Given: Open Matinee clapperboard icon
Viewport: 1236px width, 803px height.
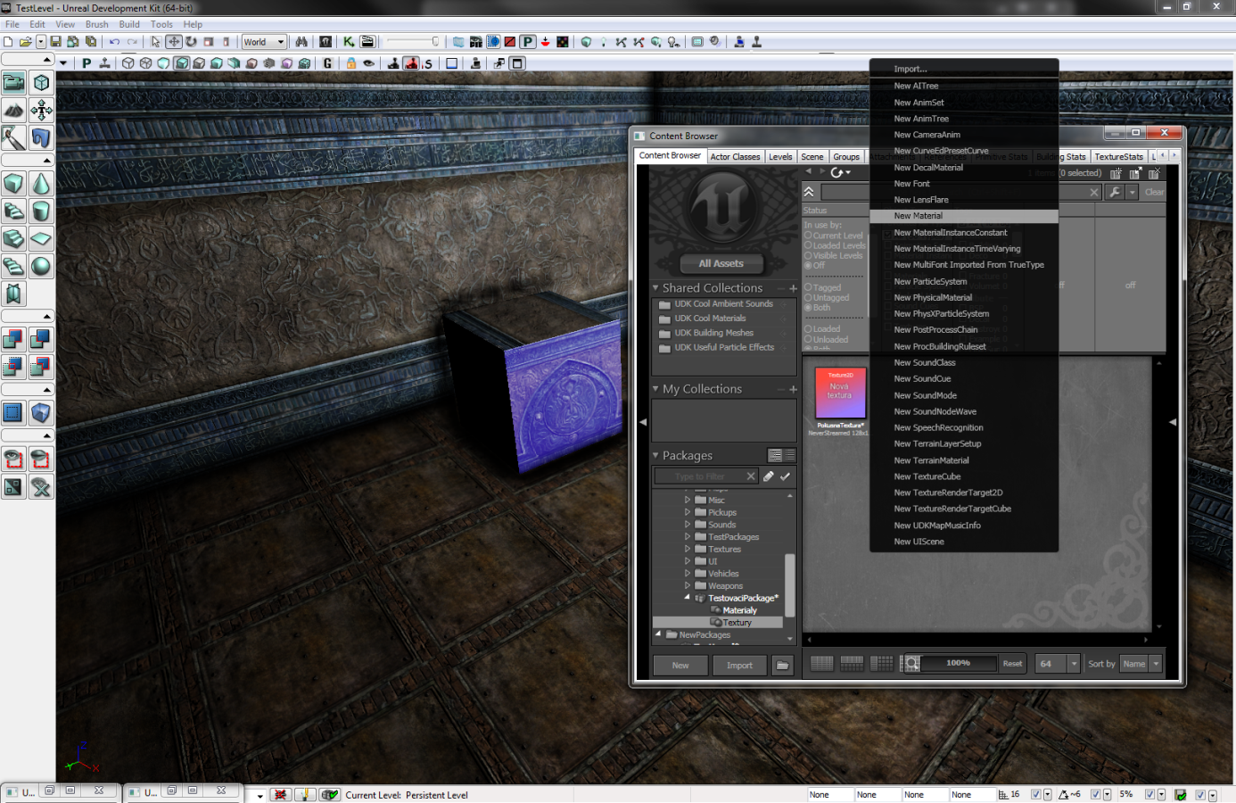Looking at the screenshot, I should pos(367,42).
